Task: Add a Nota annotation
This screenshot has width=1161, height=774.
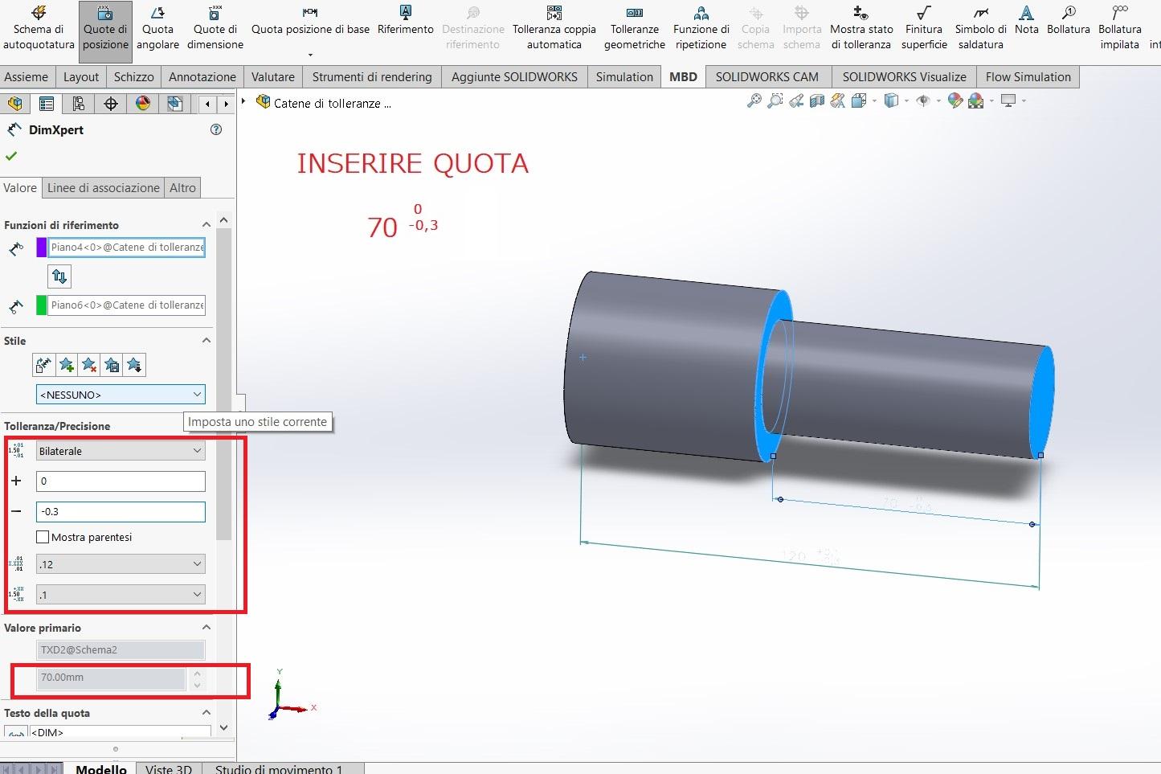Action: coord(1026,21)
